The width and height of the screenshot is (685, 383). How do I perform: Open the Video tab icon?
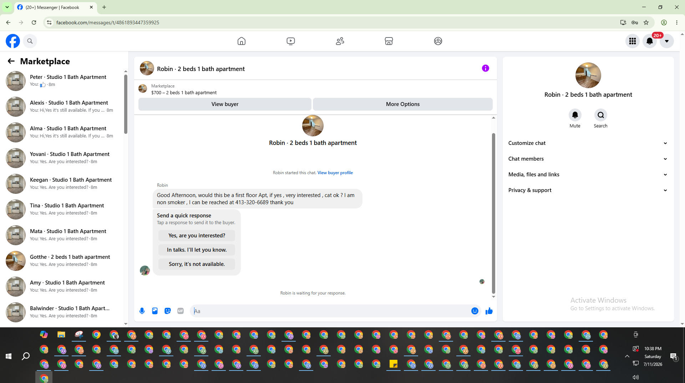click(291, 41)
